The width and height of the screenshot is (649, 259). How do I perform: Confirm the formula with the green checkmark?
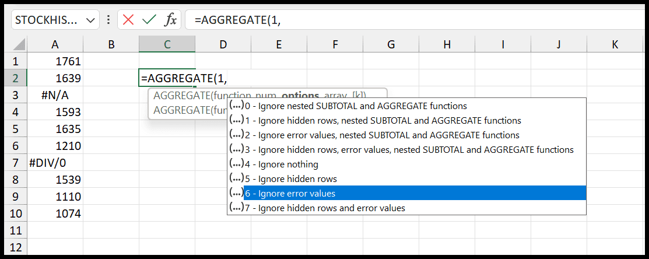click(149, 19)
